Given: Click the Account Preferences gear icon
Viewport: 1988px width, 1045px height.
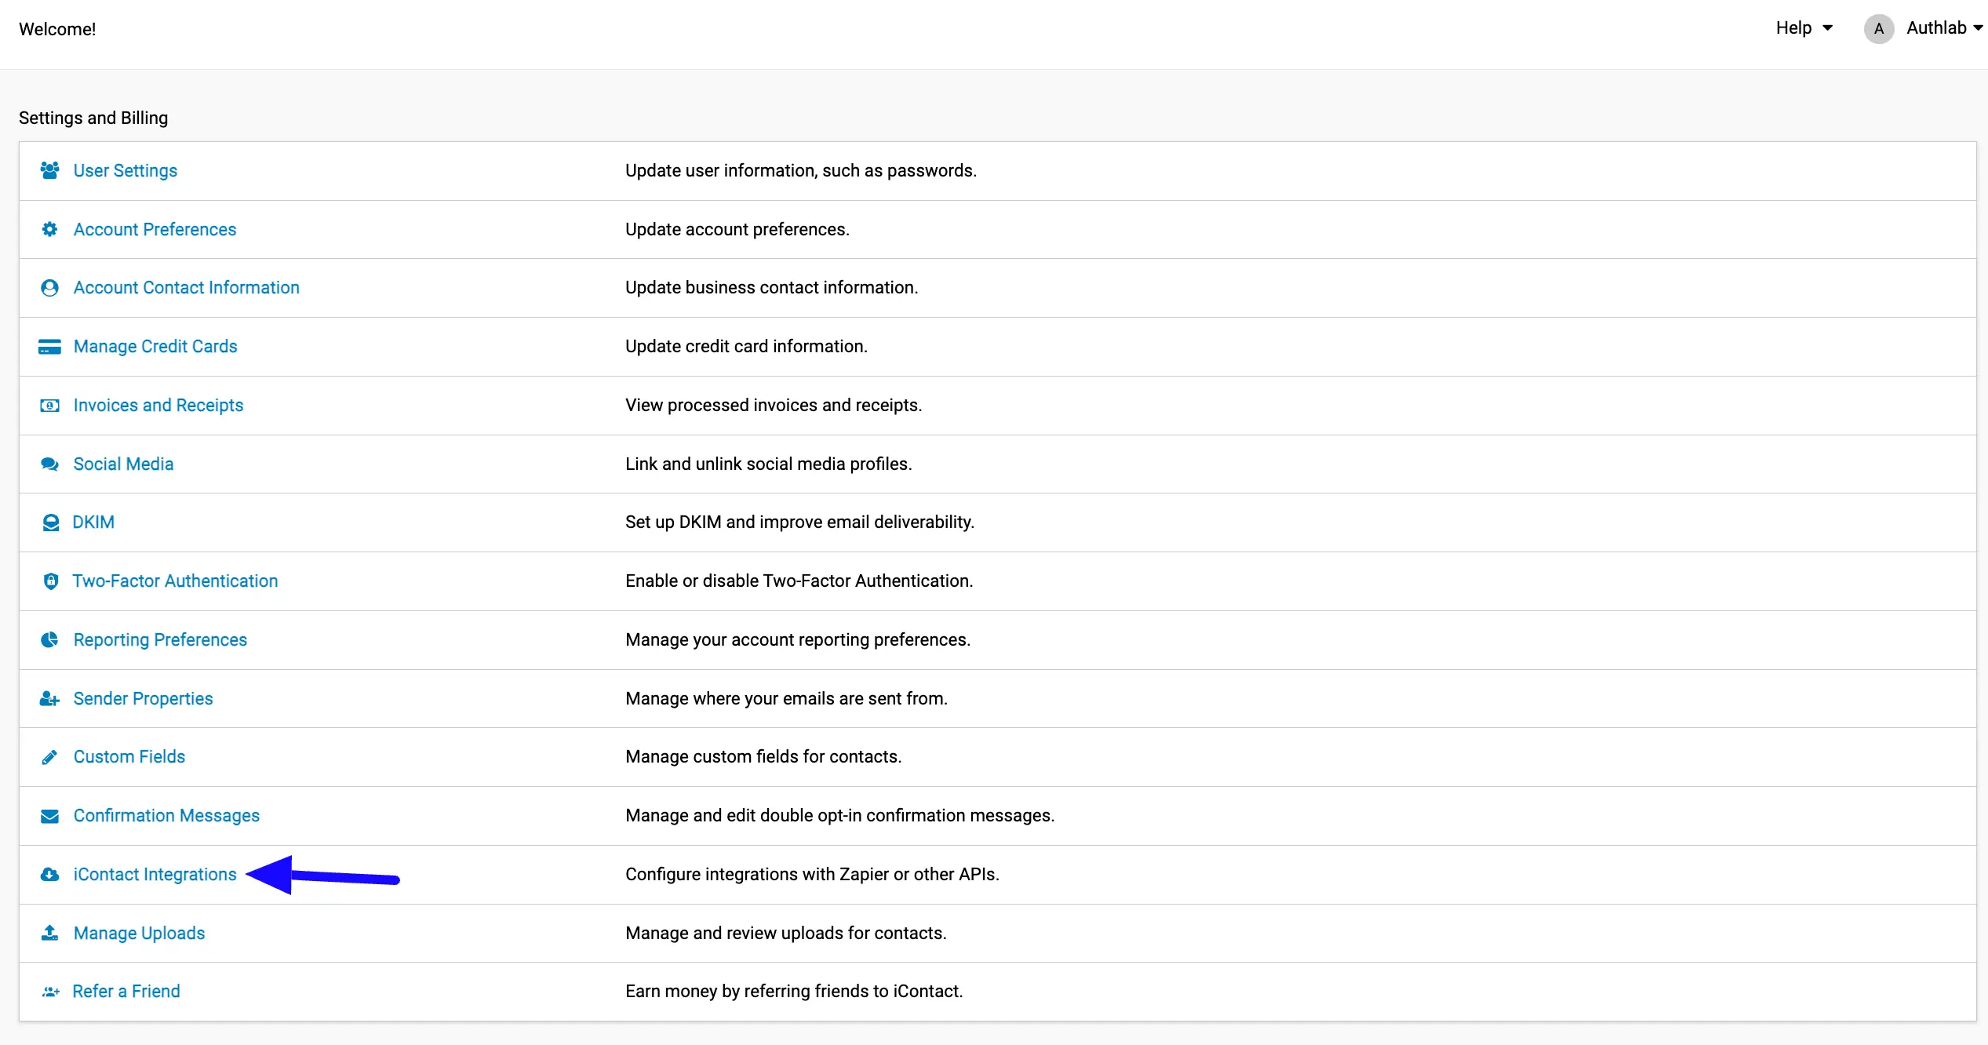Looking at the screenshot, I should coord(49,229).
